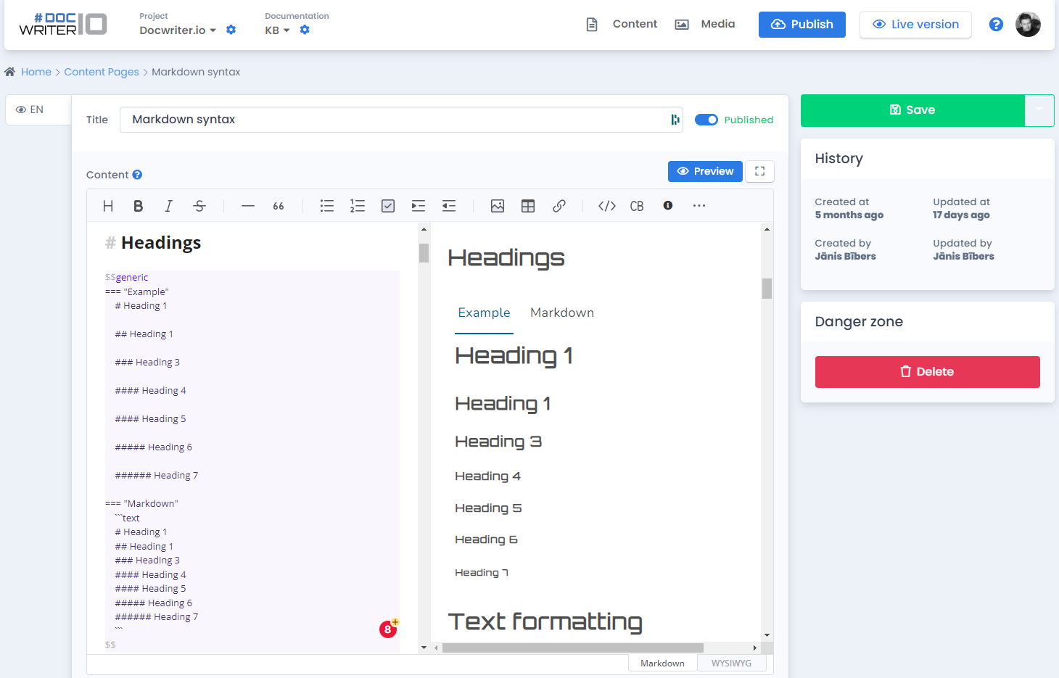Insert a blockquote using the quote icon
This screenshot has width=1059, height=678.
(278, 206)
